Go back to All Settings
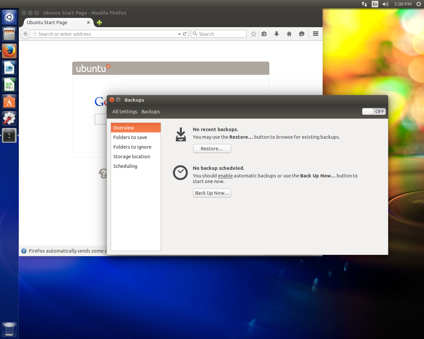This screenshot has width=424, height=339. pyautogui.click(x=125, y=112)
